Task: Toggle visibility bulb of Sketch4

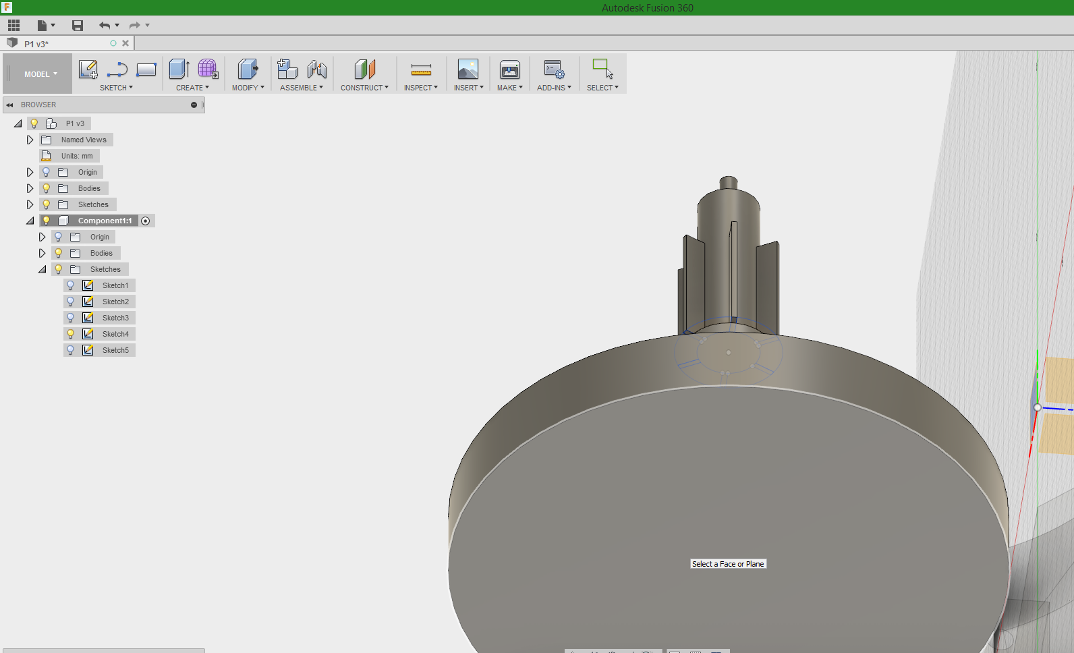Action: click(70, 334)
